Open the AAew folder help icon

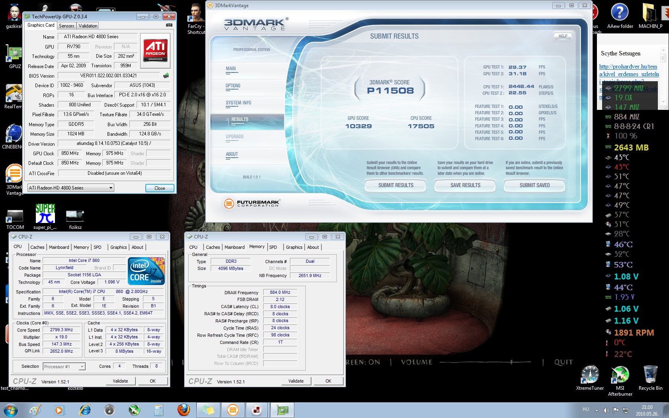[x=620, y=16]
